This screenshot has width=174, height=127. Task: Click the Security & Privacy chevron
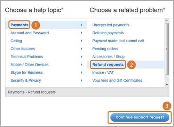pos(81,81)
